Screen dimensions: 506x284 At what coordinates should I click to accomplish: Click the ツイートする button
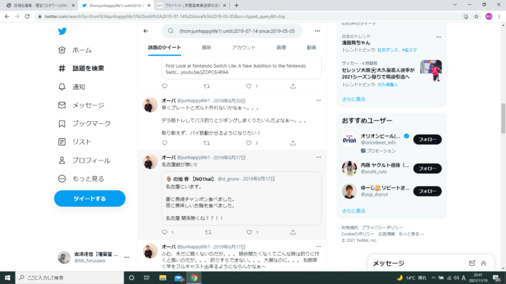click(90, 198)
